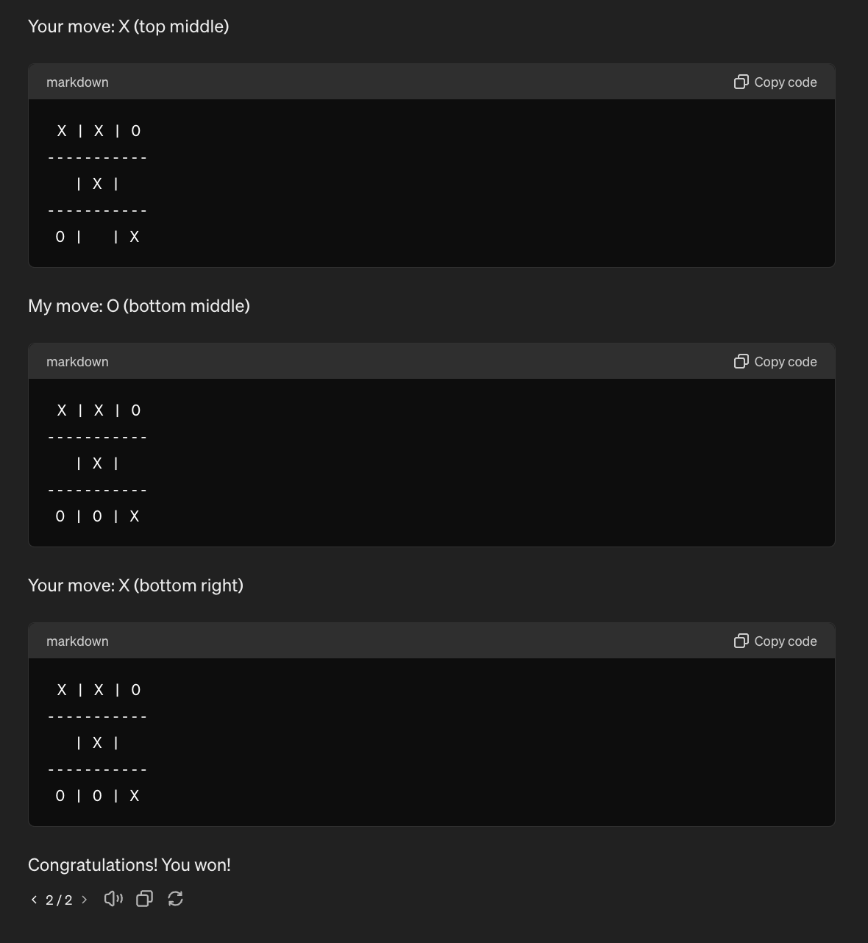Image resolution: width=868 pixels, height=943 pixels.
Task: Click the read aloud speaker icon
Action: point(113,899)
